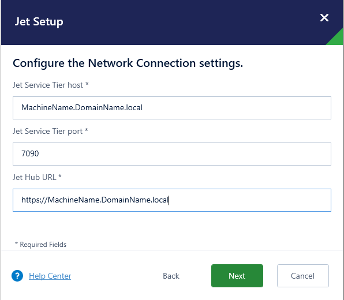Click the green Next button
344x300 pixels.
tap(237, 276)
